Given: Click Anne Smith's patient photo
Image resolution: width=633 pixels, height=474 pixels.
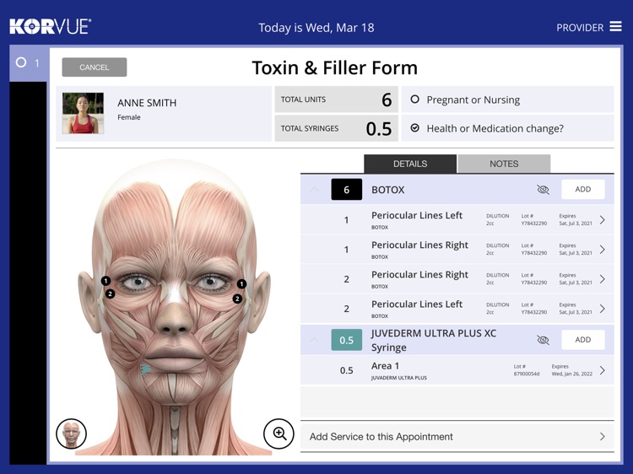Looking at the screenshot, I should [x=83, y=113].
